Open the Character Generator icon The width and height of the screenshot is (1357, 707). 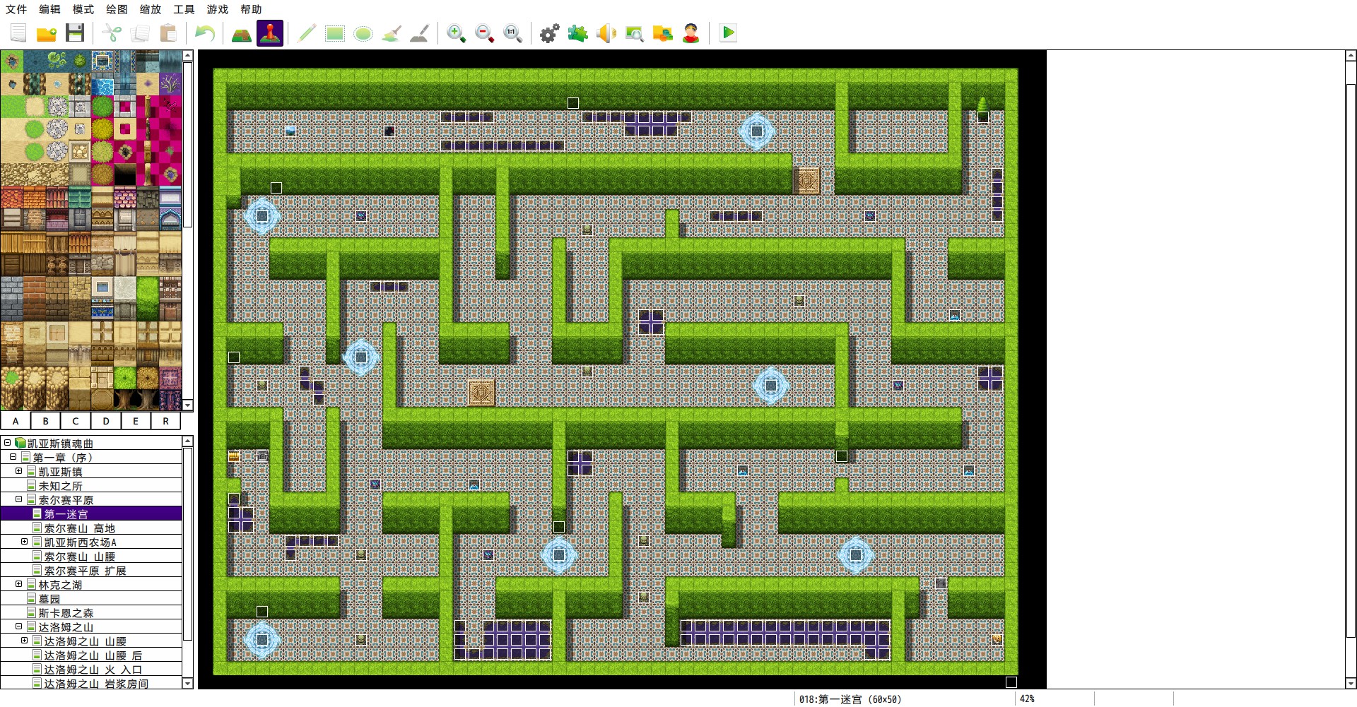coord(691,33)
